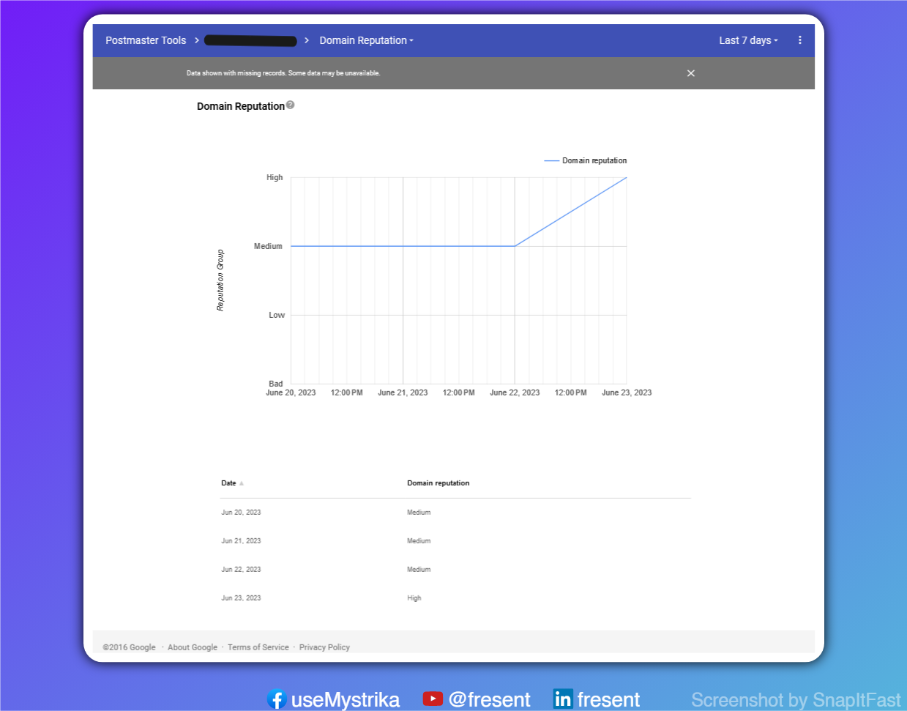Click the High label on chart axis
Image resolution: width=907 pixels, height=711 pixels.
[x=275, y=177]
